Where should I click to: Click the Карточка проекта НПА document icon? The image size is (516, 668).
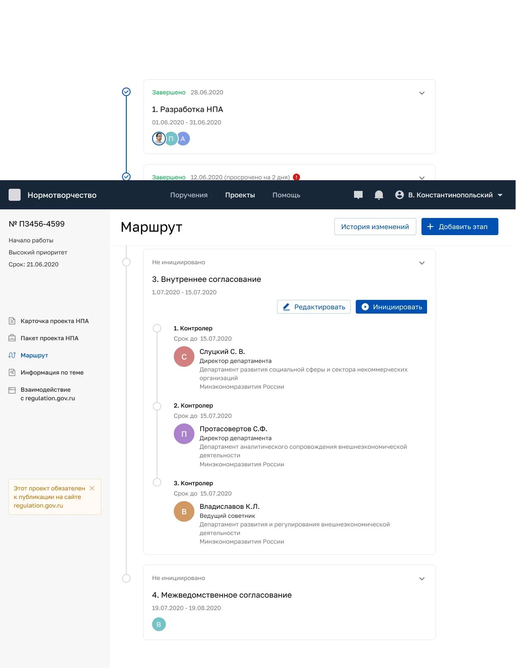(x=12, y=321)
